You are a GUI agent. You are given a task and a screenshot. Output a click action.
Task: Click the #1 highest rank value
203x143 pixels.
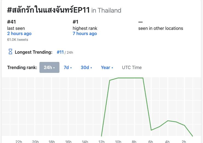coord(76,22)
